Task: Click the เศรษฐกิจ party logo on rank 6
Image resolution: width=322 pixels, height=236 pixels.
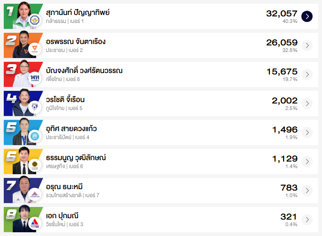Action: [35, 165]
